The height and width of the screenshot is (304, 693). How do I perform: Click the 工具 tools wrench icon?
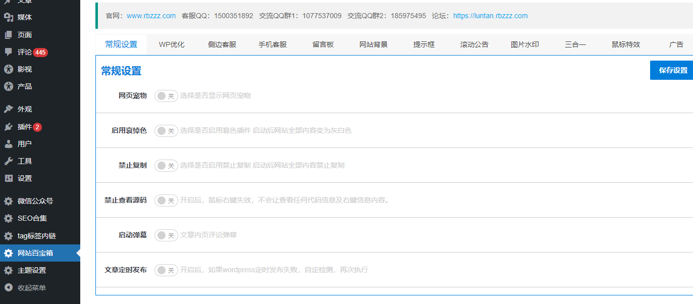(x=9, y=161)
